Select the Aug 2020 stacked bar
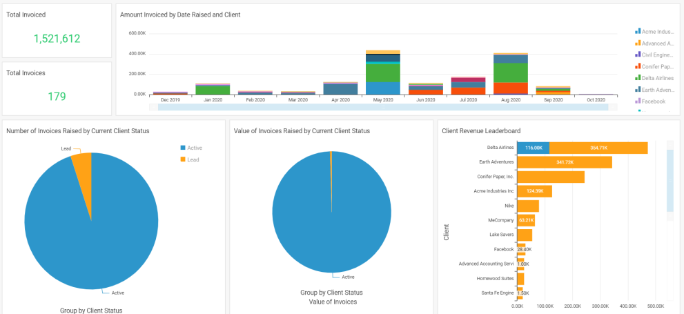The height and width of the screenshot is (314, 684). click(x=511, y=73)
